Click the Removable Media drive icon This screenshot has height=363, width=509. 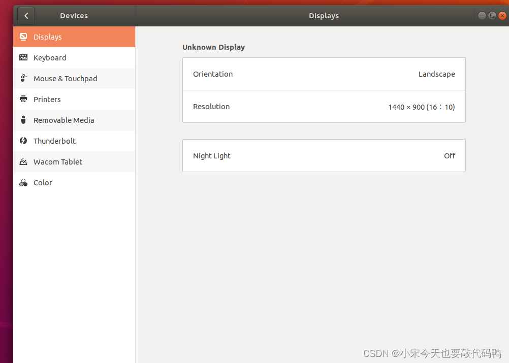[23, 120]
